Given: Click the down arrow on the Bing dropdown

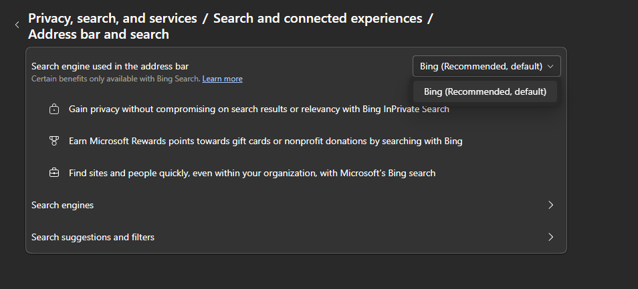Looking at the screenshot, I should (x=550, y=66).
